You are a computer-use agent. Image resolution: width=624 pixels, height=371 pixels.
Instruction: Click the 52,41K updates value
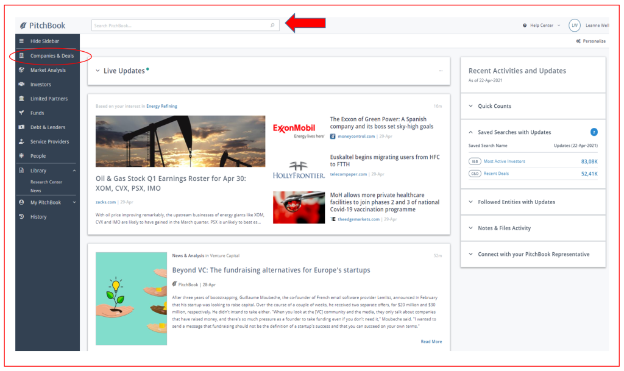point(589,174)
